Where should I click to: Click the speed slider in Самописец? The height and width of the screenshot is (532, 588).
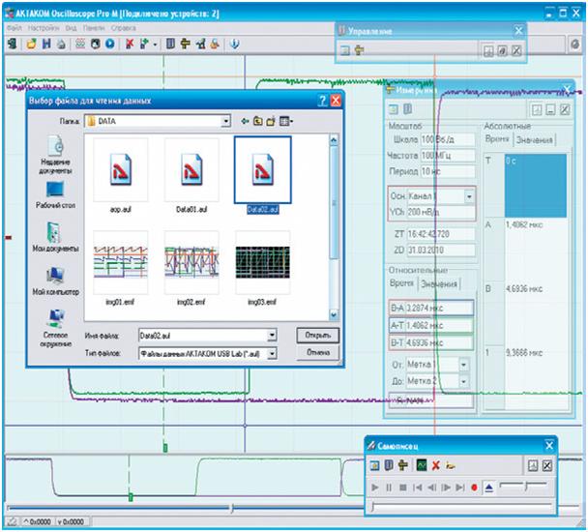click(x=523, y=486)
